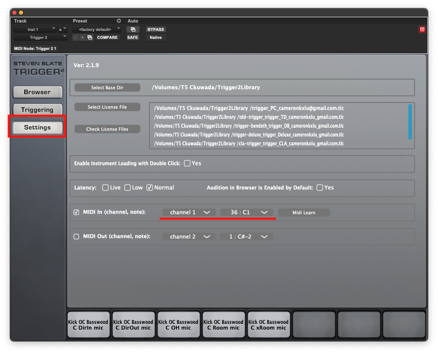This screenshot has height=353, width=438.
Task: Click the base directory path /Volumes/T5 Ckuwada/Trigger2Library
Action: coord(206,87)
